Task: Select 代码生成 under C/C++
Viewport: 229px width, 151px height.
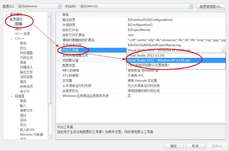Action: pyautogui.click(x=26, y=58)
